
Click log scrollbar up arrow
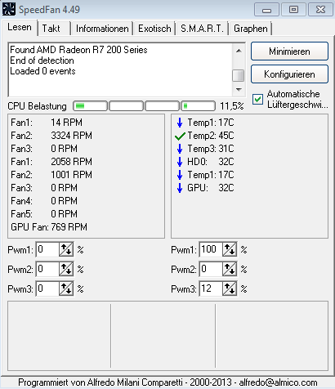(x=239, y=51)
